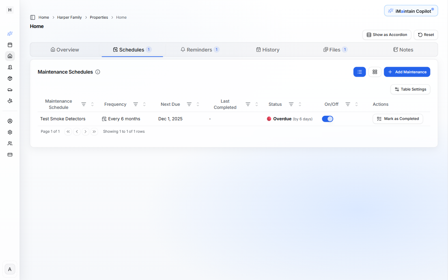This screenshot has height=280, width=448.
Task: Sort by the Next Due column
Action: (197, 104)
